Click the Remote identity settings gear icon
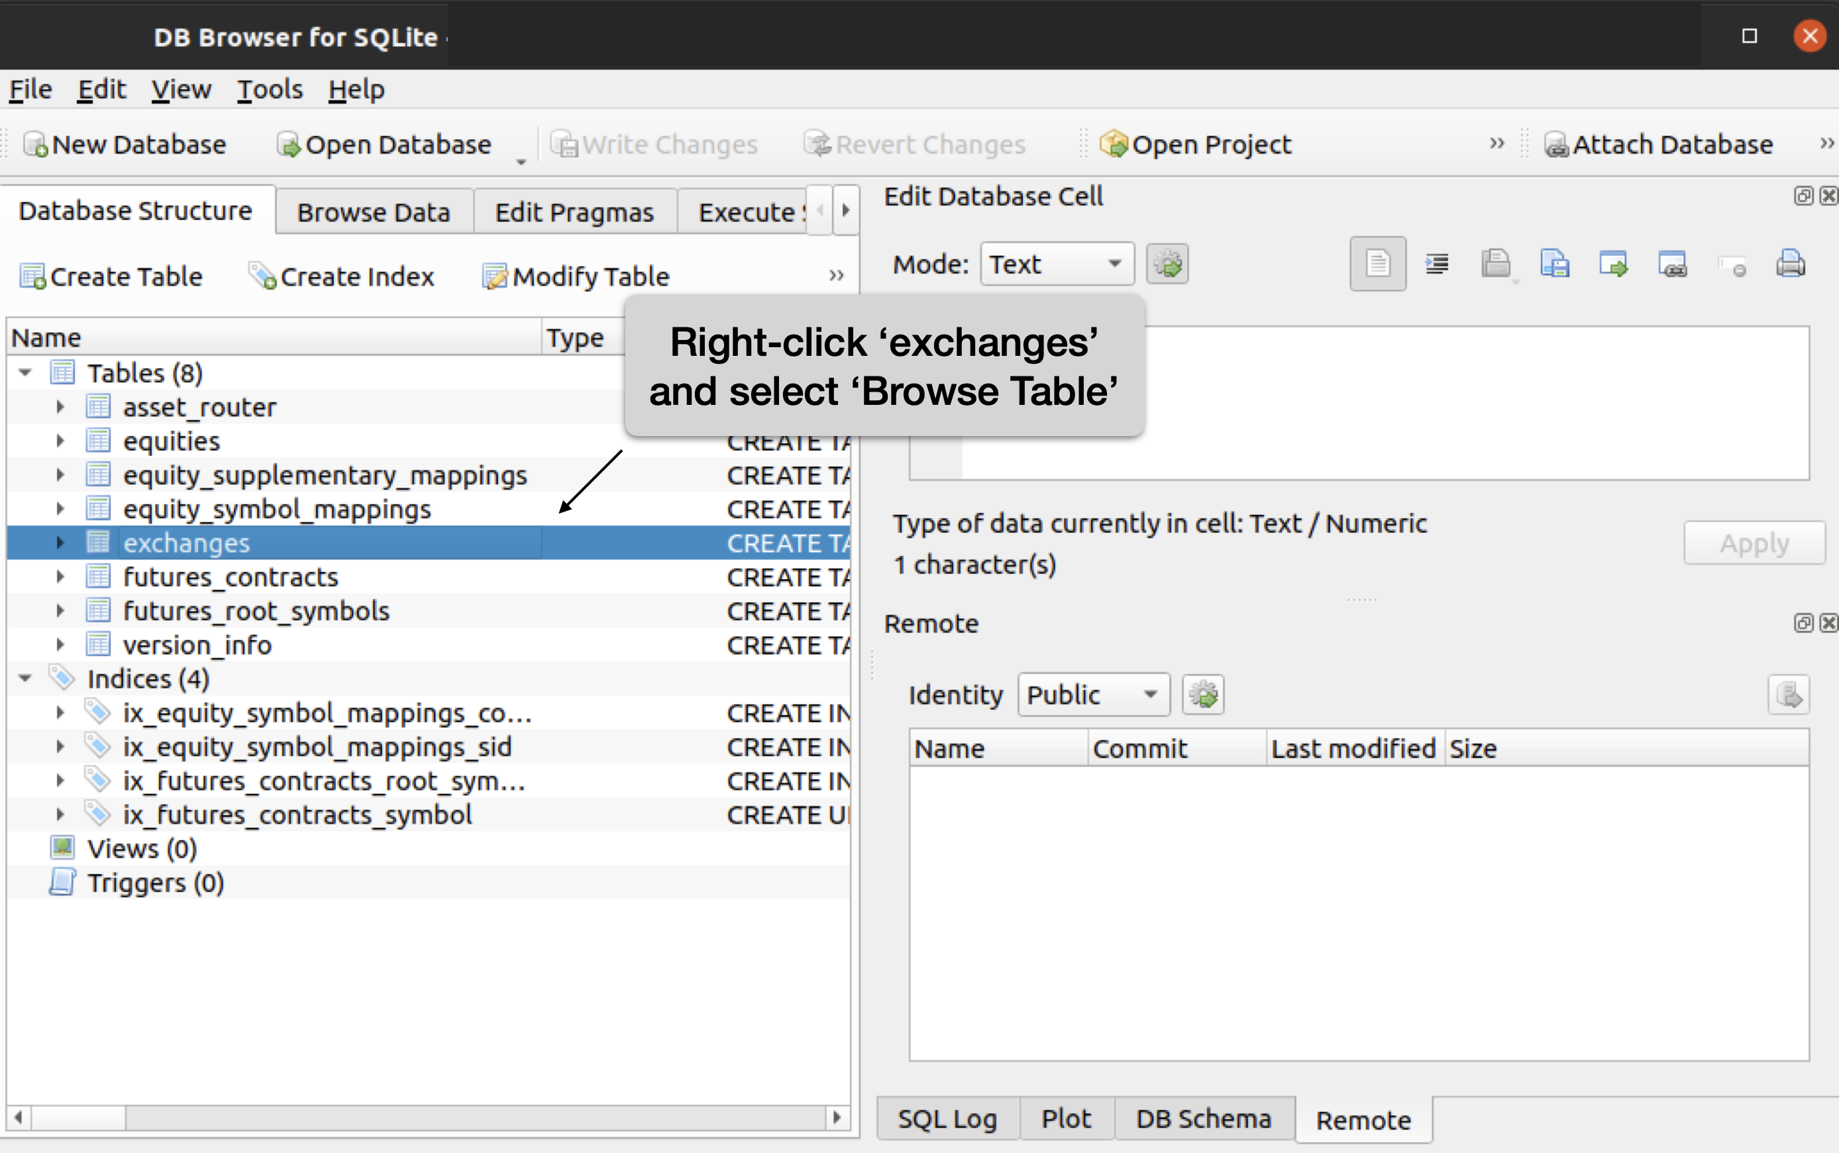This screenshot has width=1839, height=1153. tap(1202, 694)
